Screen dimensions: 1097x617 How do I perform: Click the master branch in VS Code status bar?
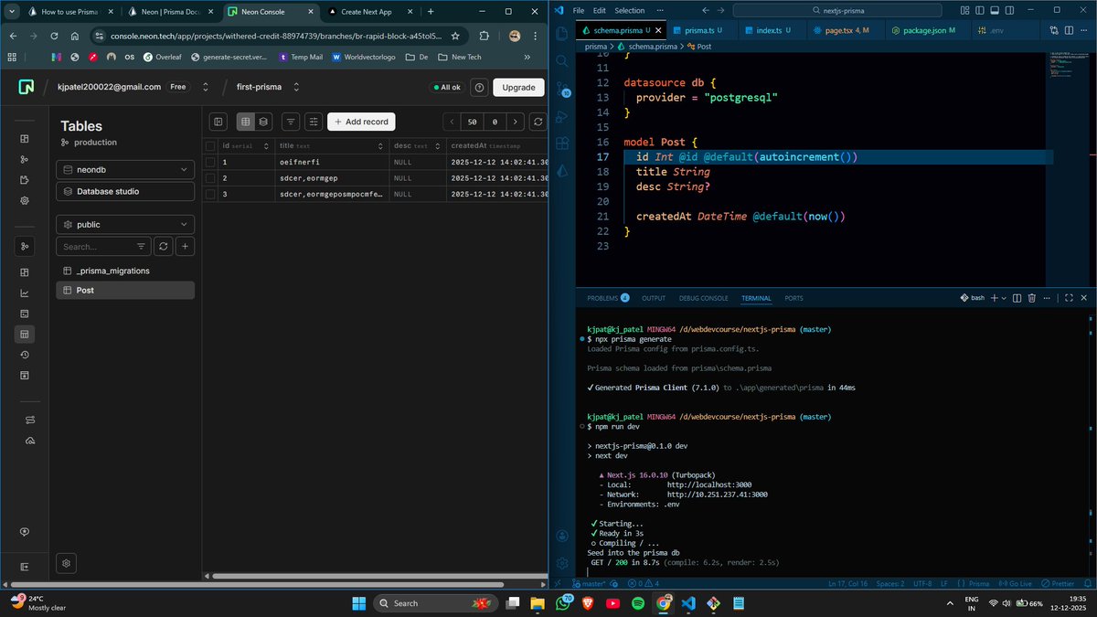point(590,583)
